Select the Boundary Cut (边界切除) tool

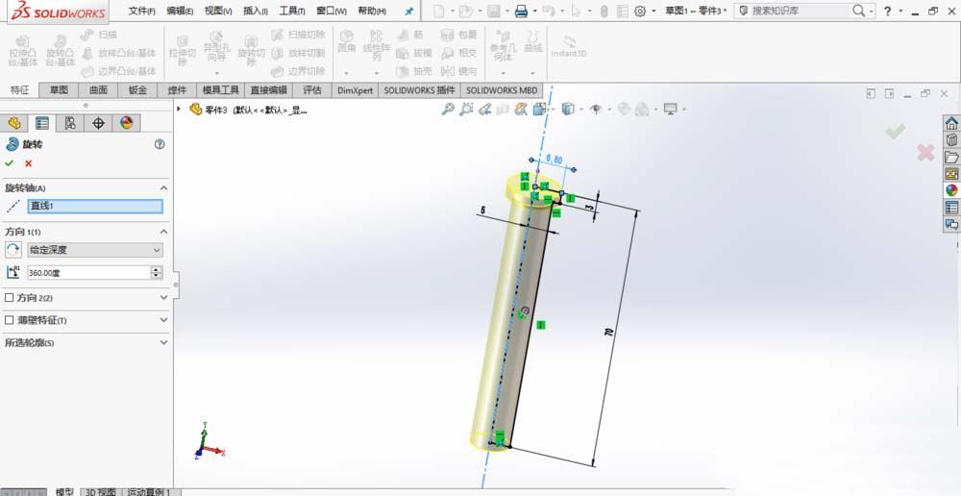[x=299, y=71]
